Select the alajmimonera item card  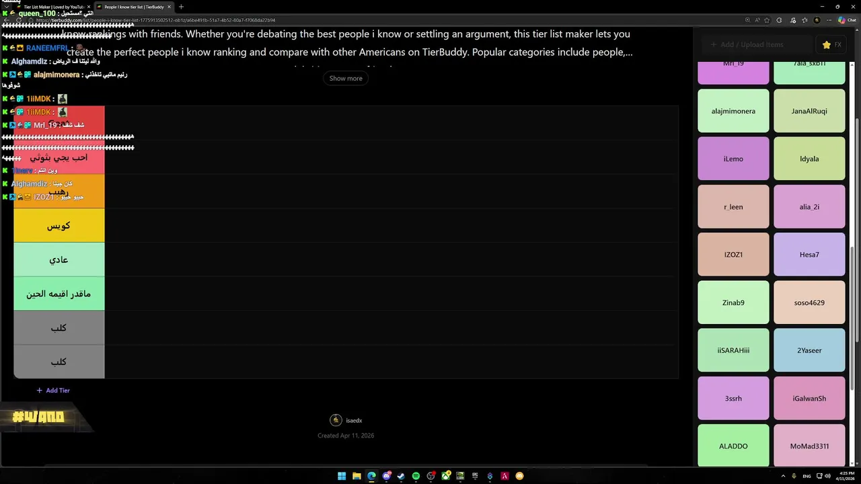click(x=733, y=111)
